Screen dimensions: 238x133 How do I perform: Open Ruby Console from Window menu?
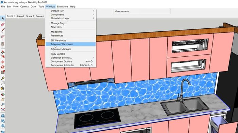pos(71,54)
